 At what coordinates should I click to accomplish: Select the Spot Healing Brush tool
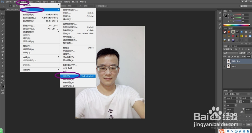3,35
